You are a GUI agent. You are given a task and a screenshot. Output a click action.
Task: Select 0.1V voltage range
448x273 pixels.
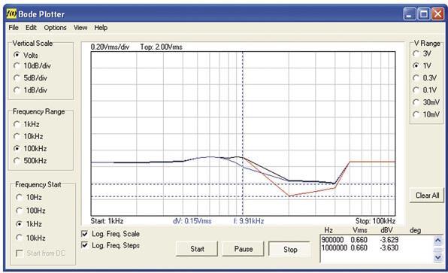pyautogui.click(x=416, y=90)
